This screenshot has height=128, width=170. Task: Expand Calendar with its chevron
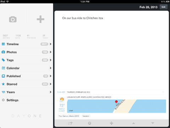51,68
